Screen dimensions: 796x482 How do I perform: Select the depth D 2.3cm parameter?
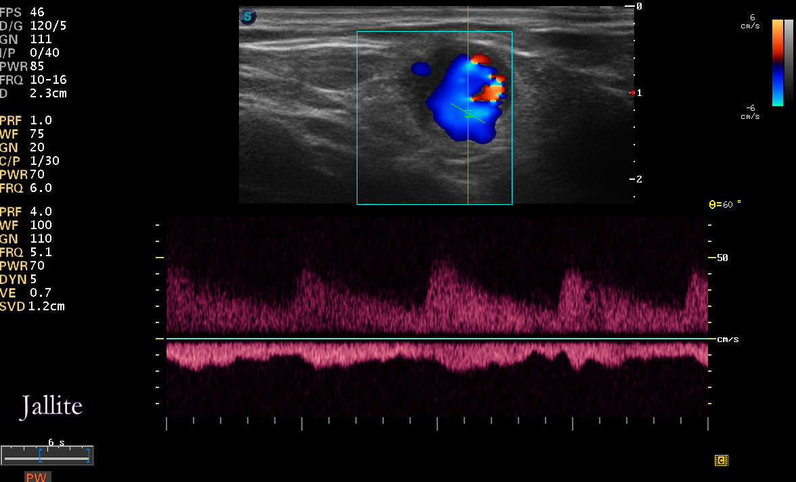(34, 93)
